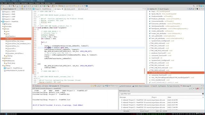Viewport: 205px width, 115px height.
Task: Select highlighted producer_func in the Outline
Action: [176, 73]
